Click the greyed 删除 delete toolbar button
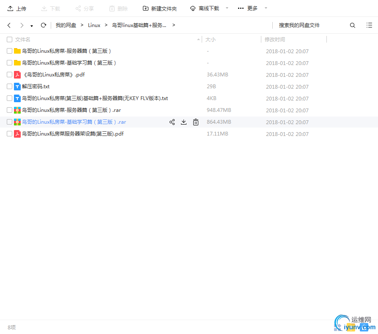Viewport: 378px width, 334px height. (118, 9)
